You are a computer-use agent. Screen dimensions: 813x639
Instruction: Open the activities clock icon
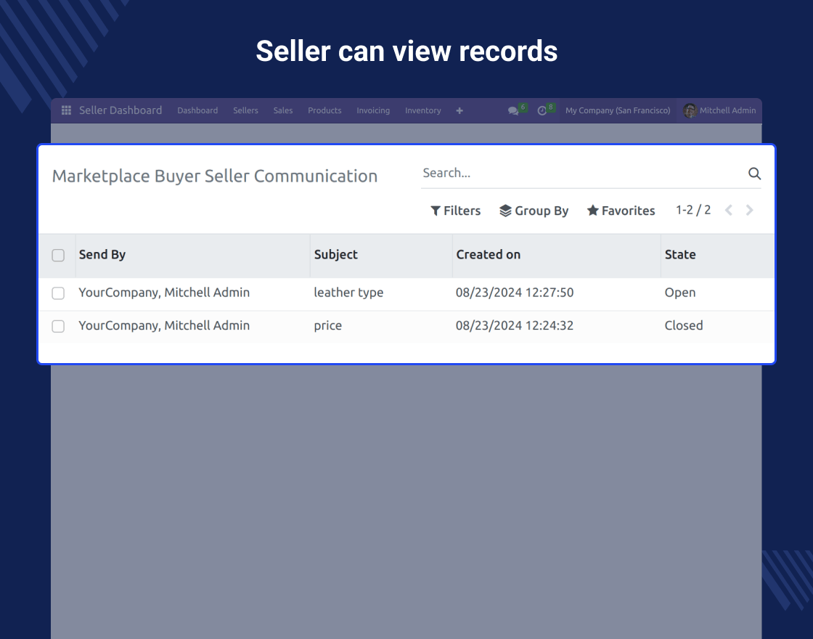pos(542,110)
